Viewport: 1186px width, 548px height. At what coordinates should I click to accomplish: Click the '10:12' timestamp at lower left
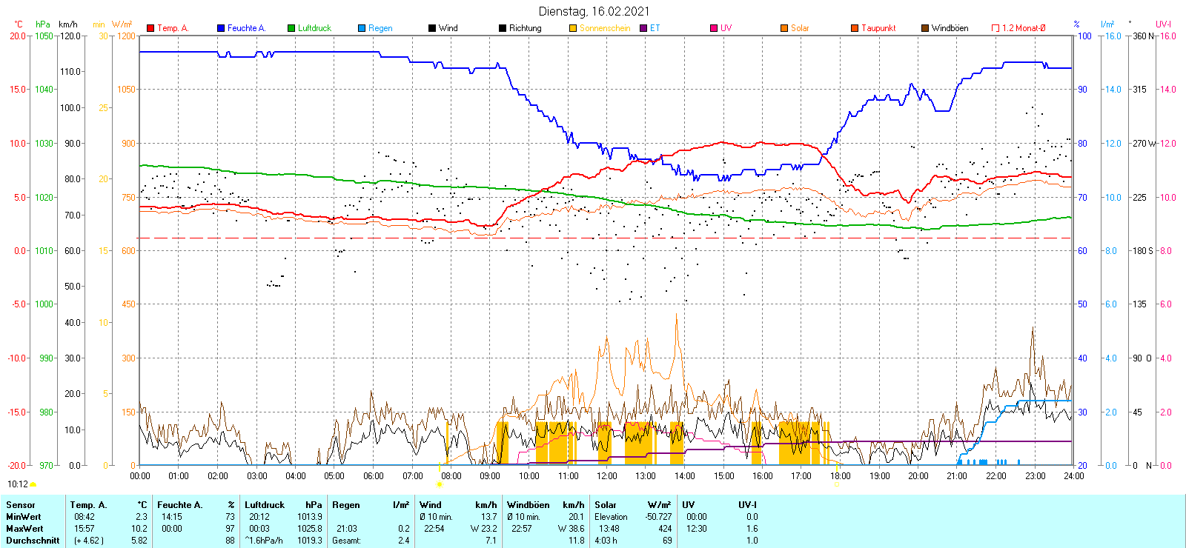tap(18, 484)
